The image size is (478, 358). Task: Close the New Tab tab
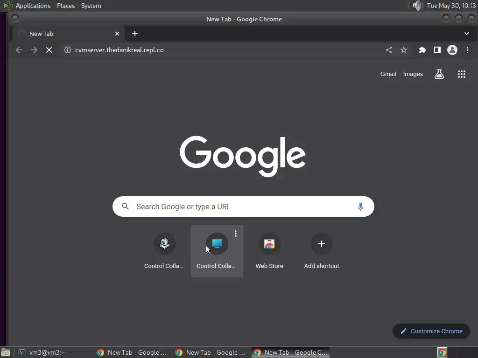point(117,34)
